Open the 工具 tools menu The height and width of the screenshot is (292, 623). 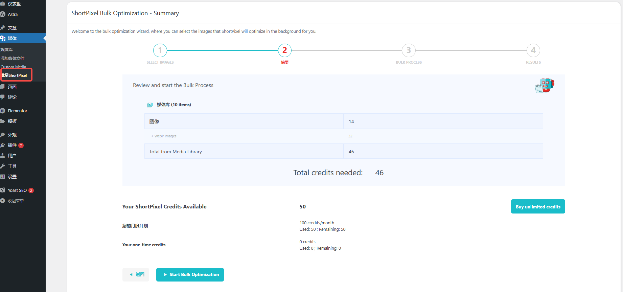coord(12,166)
